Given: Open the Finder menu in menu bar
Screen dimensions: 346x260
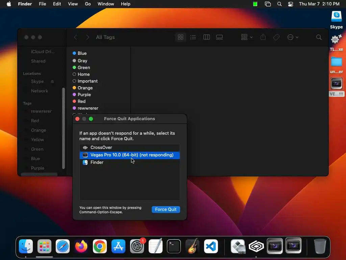Looking at the screenshot, I should click(25, 4).
